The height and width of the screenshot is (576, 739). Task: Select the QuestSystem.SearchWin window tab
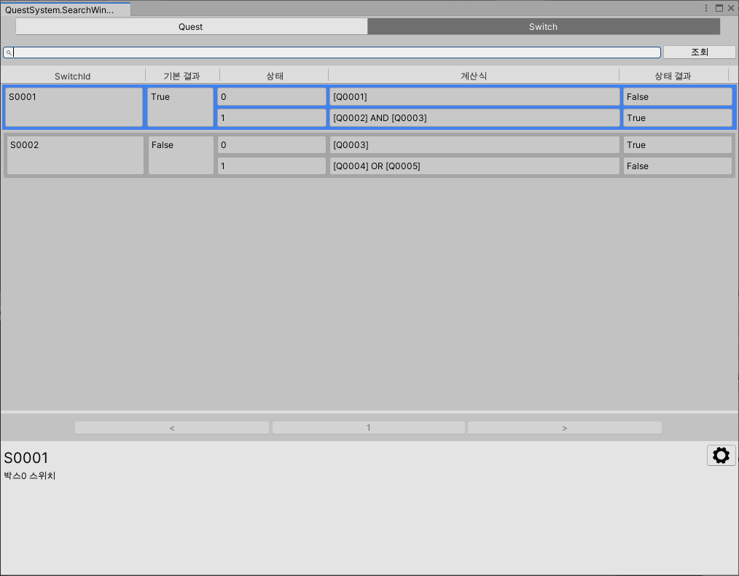pyautogui.click(x=60, y=9)
